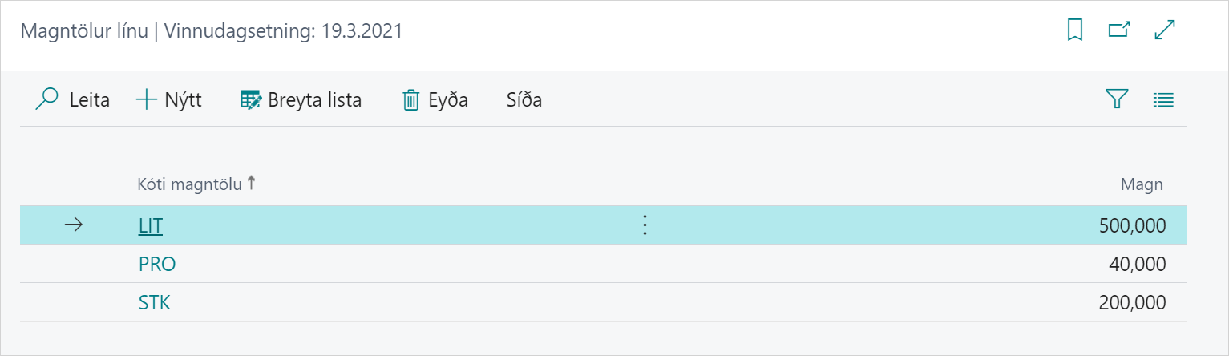1229x356 pixels.
Task: Expand the page to full screen
Action: click(1164, 30)
